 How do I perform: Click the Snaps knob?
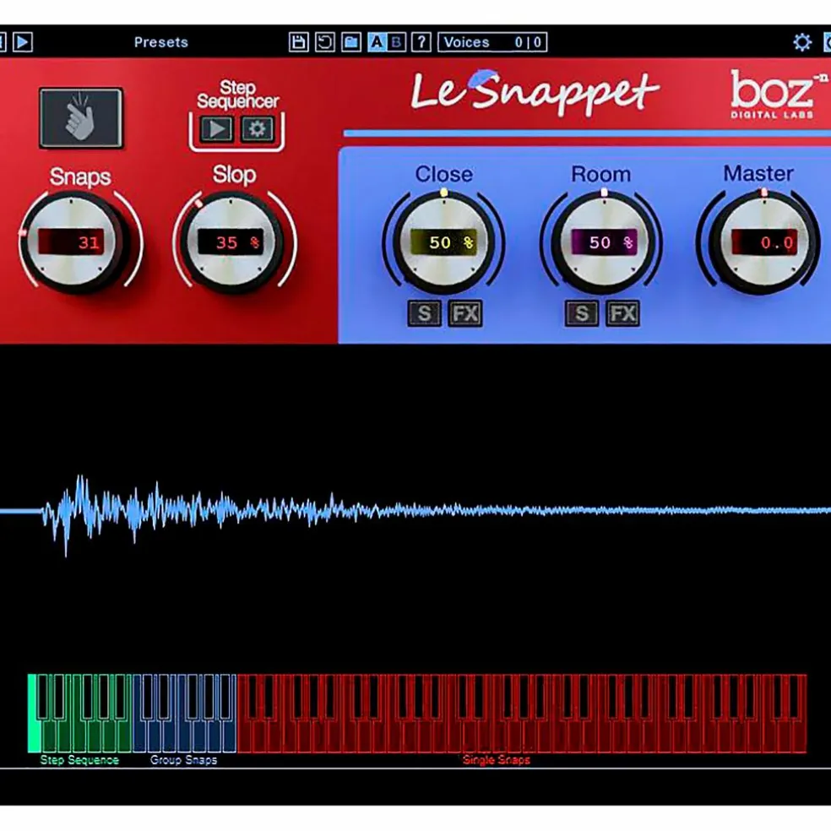pos(72,242)
